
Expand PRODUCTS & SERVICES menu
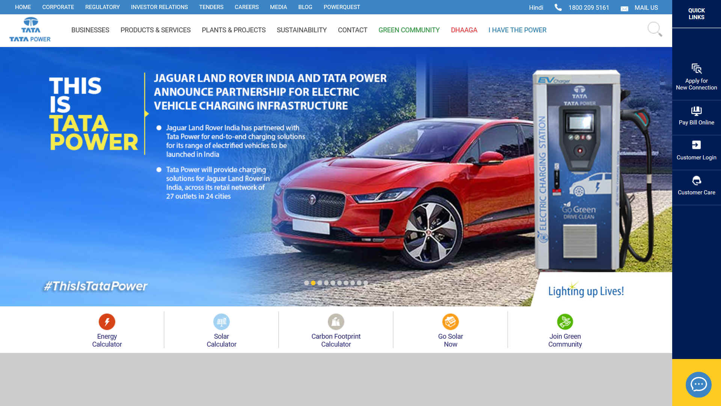tap(155, 30)
